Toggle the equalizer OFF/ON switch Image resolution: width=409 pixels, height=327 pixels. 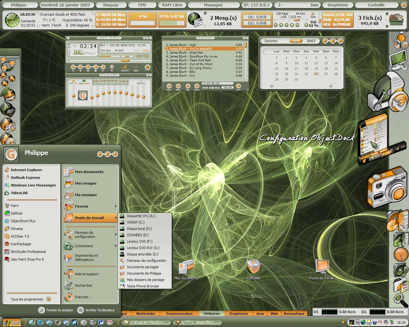tap(73, 81)
